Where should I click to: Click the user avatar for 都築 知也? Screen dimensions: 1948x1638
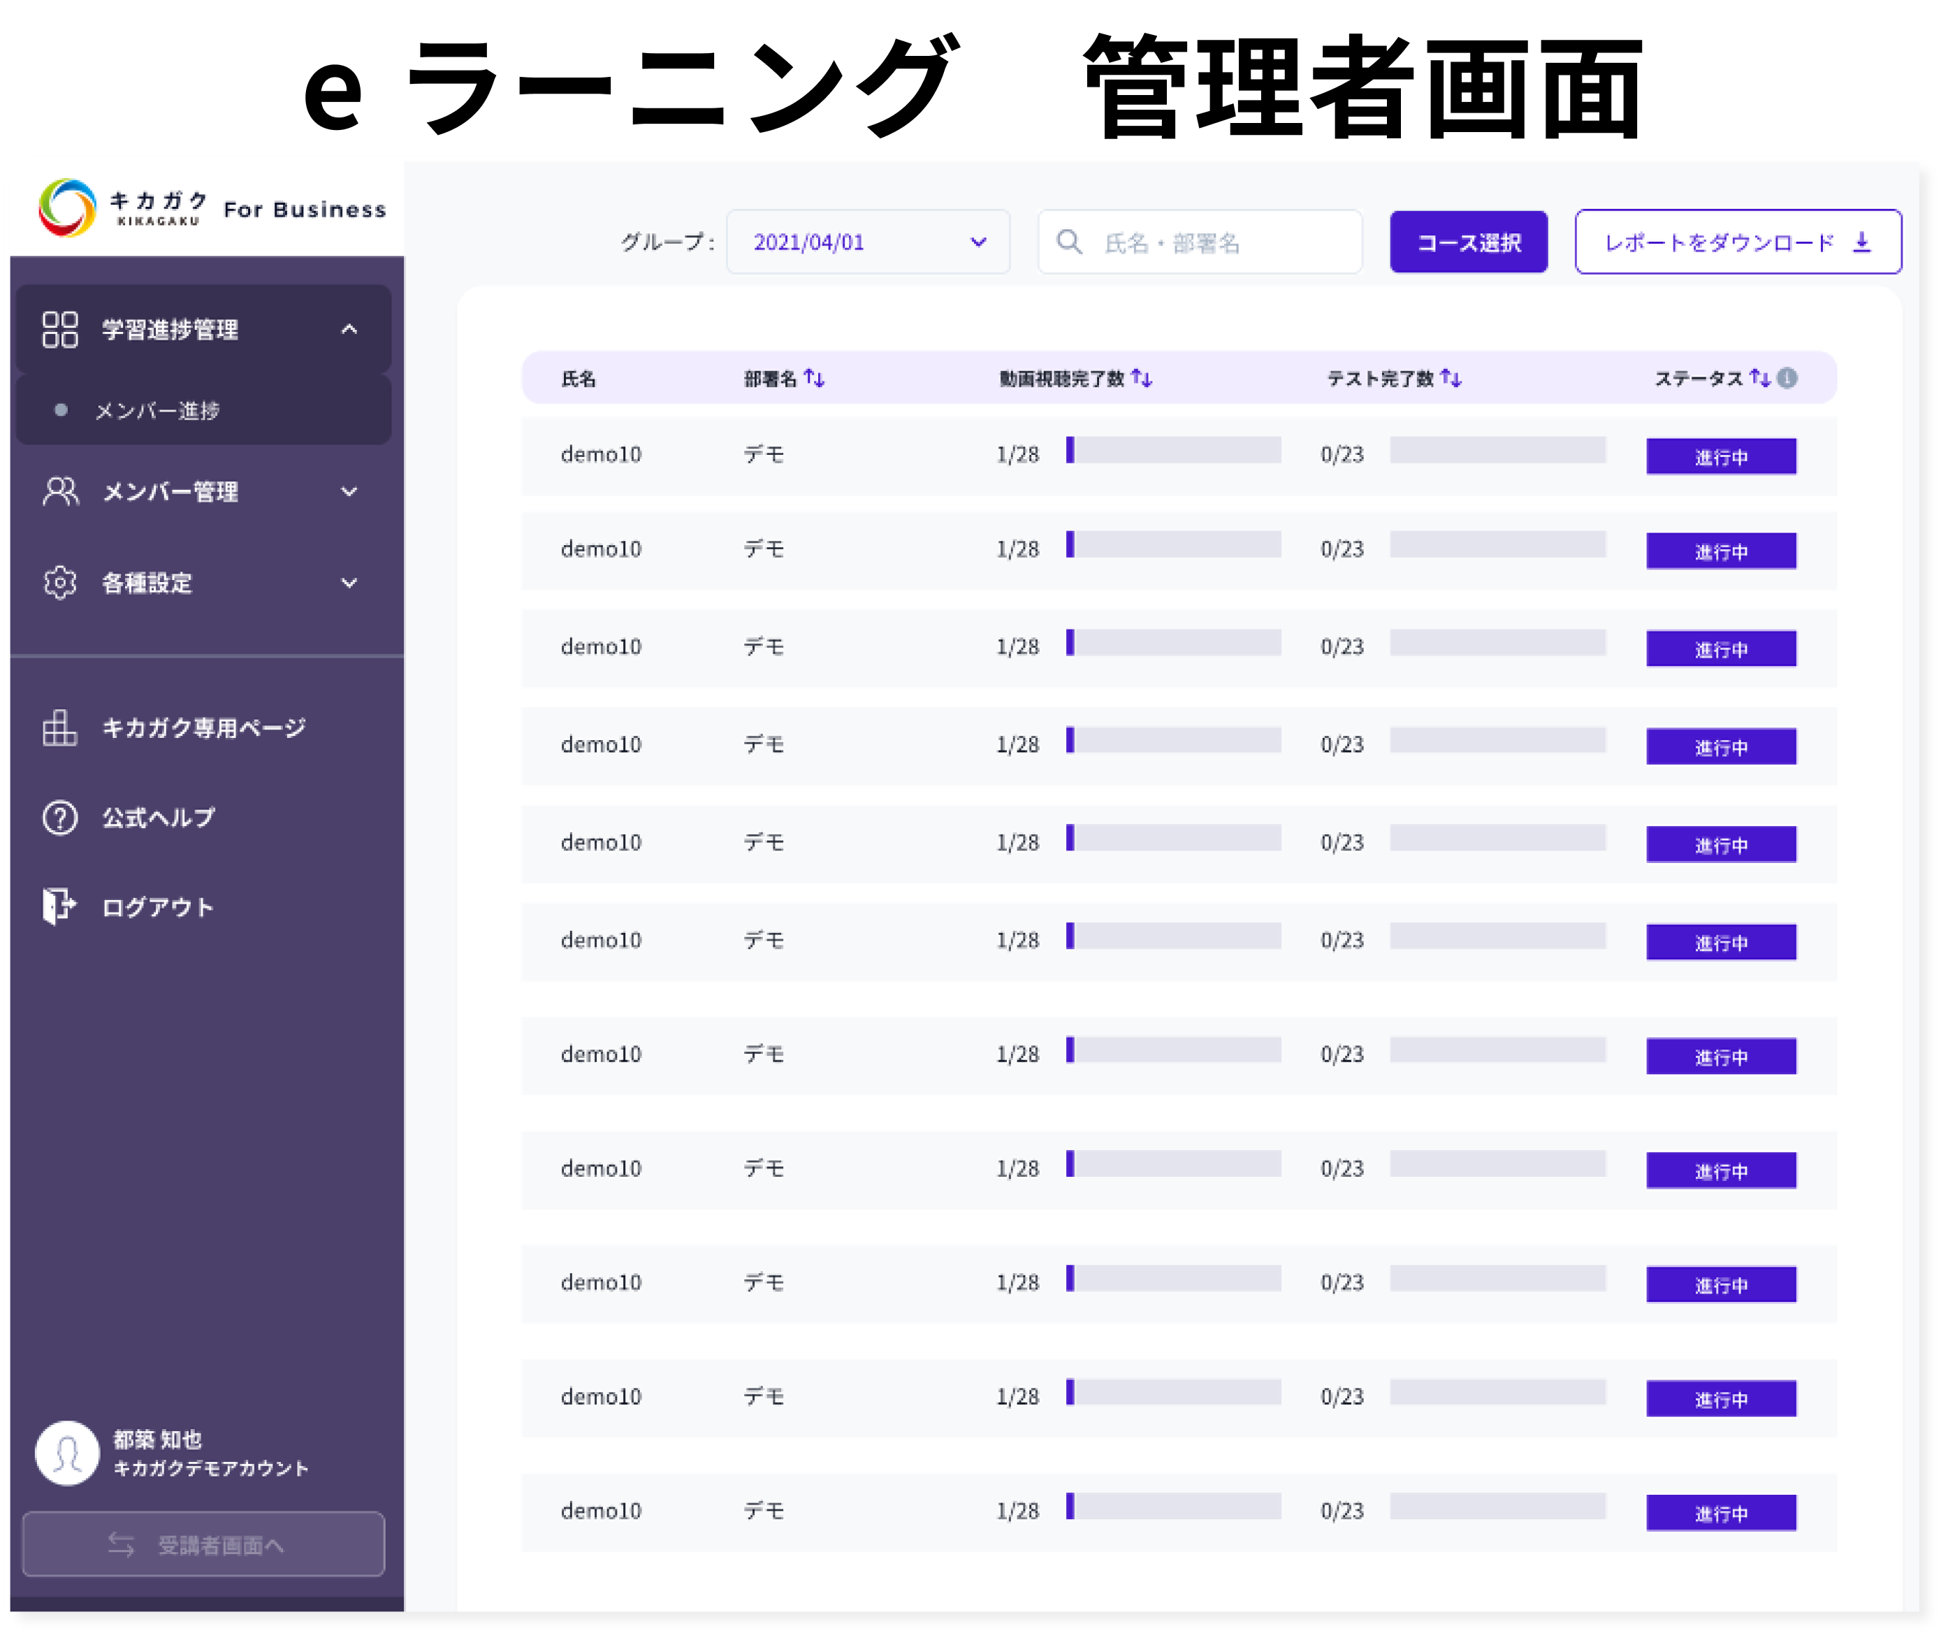(67, 1454)
